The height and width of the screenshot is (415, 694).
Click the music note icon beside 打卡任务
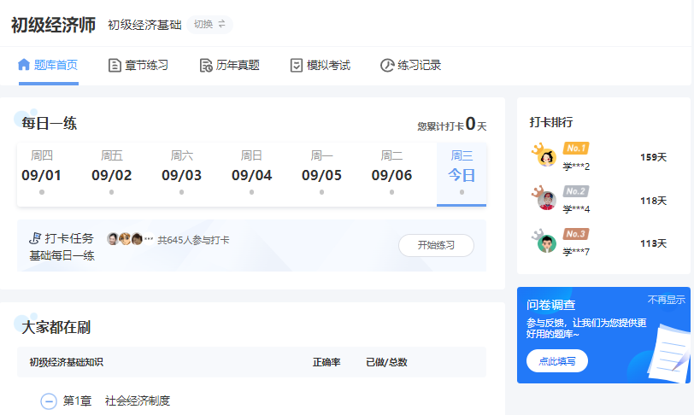point(35,238)
